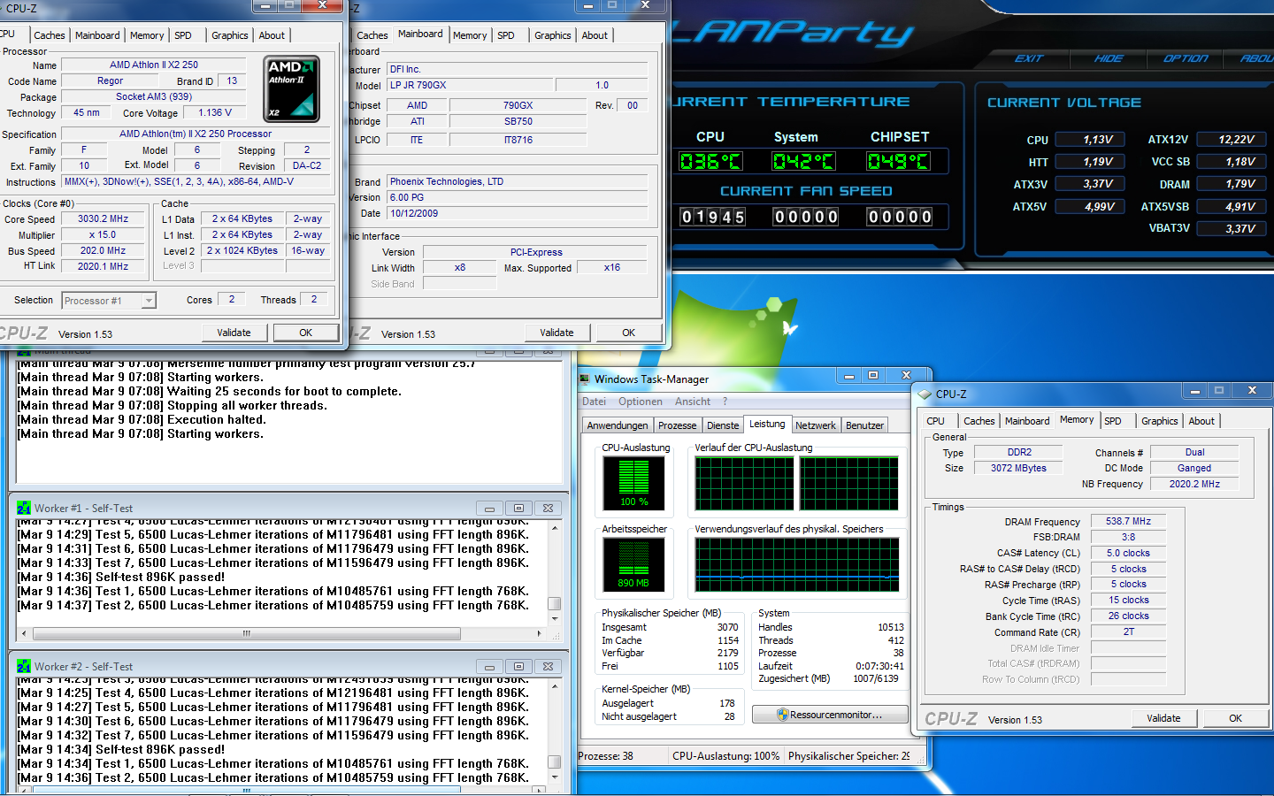The image size is (1274, 796).
Task: Click the Task-Manager title bar icon
Action: coord(585,379)
